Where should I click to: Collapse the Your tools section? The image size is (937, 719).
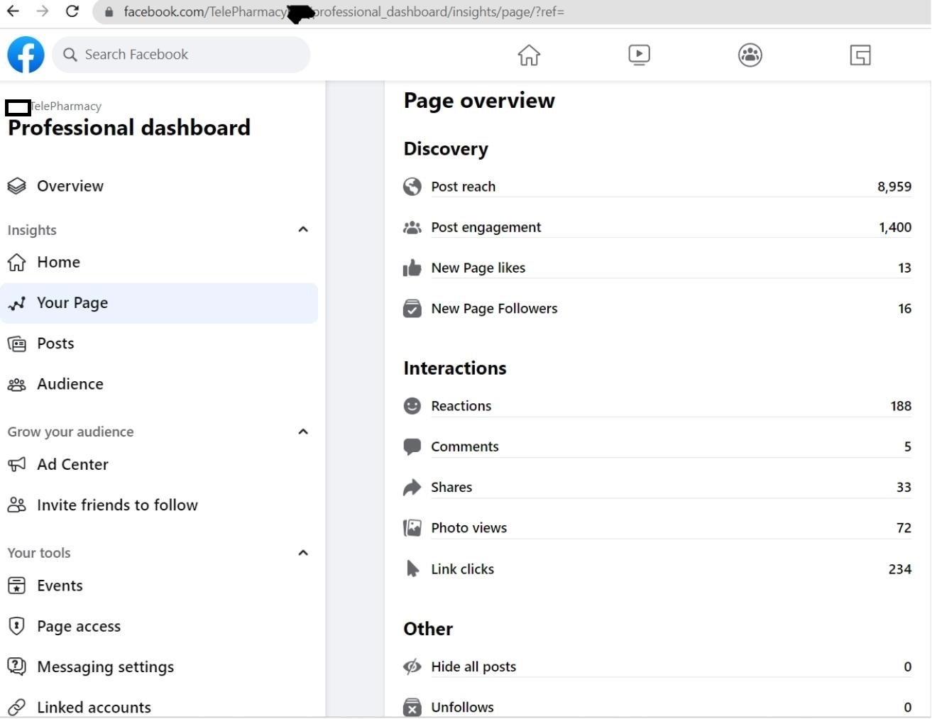pos(303,553)
